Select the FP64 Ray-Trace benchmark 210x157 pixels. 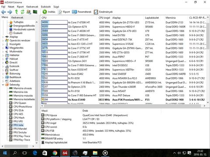tap(21, 140)
